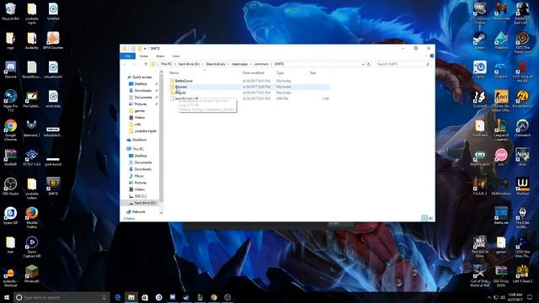
Task: Open the games folder in Quick access
Action: 139,111
